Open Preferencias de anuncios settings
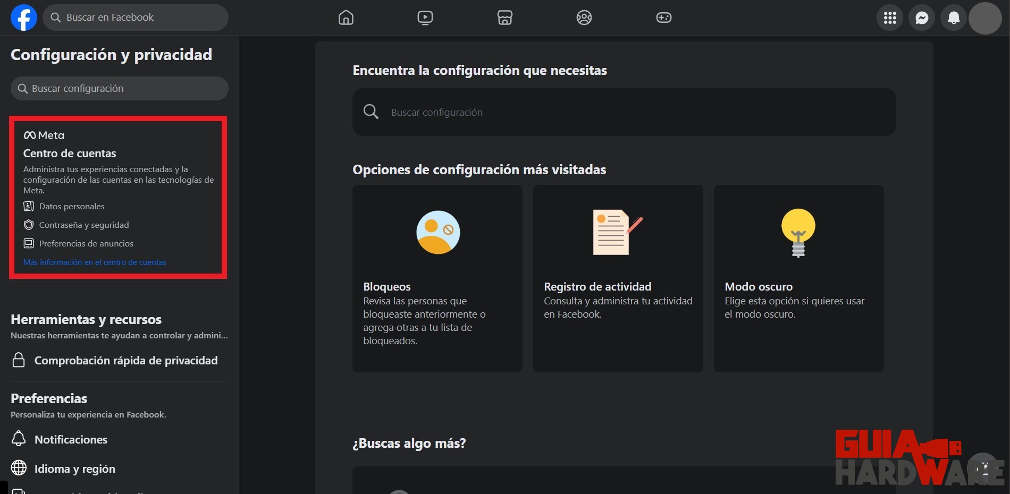Viewport: 1010px width, 494px height. [86, 243]
